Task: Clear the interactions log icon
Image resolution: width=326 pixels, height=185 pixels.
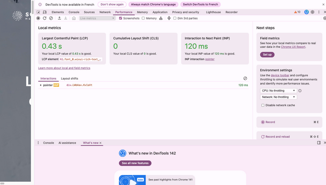Action: point(245,79)
